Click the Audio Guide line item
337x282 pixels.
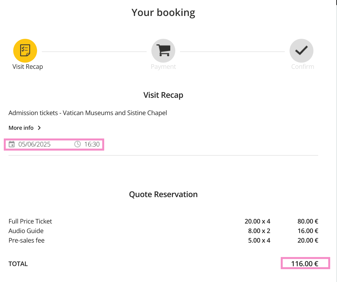tap(26, 231)
